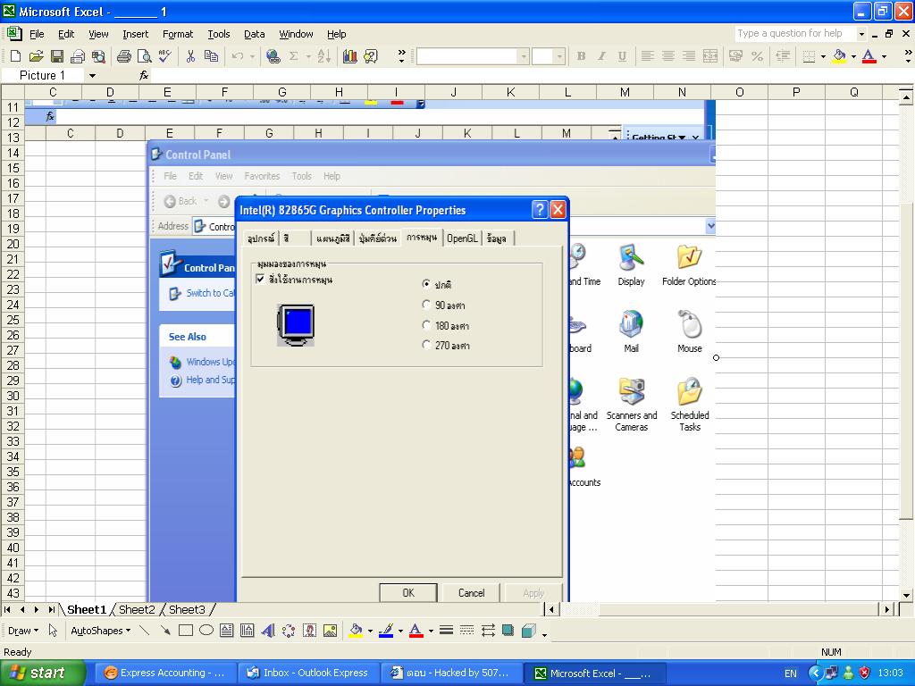Viewport: 915px width, 686px height.
Task: Click the Windows start button
Action: (x=42, y=673)
